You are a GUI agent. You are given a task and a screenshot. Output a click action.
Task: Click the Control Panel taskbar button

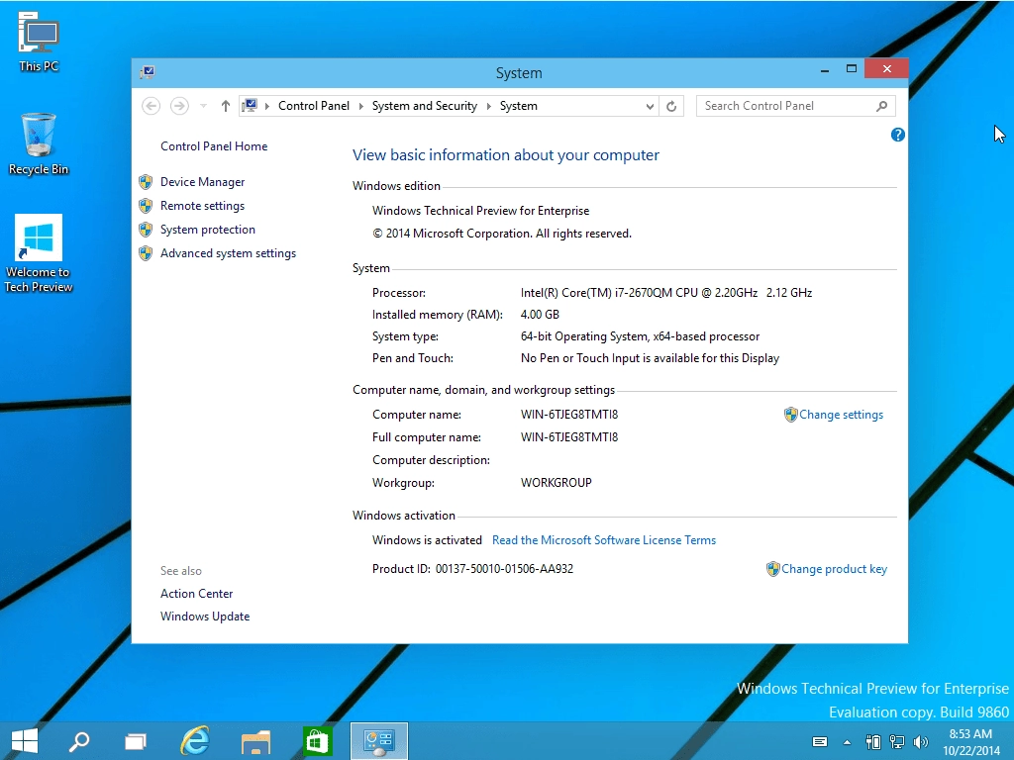pos(379,740)
